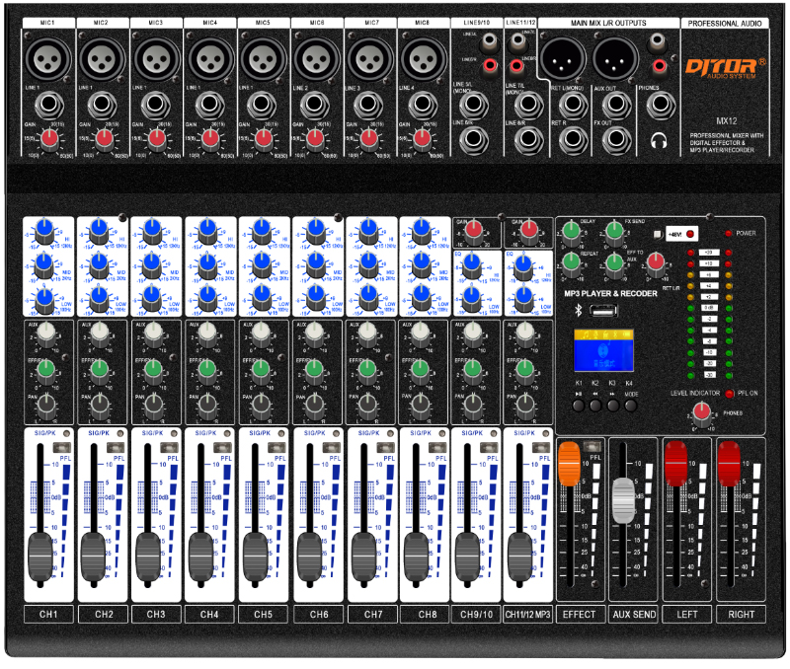
Task: Click the right MAIN MIX XLR output
Action: coord(615,59)
